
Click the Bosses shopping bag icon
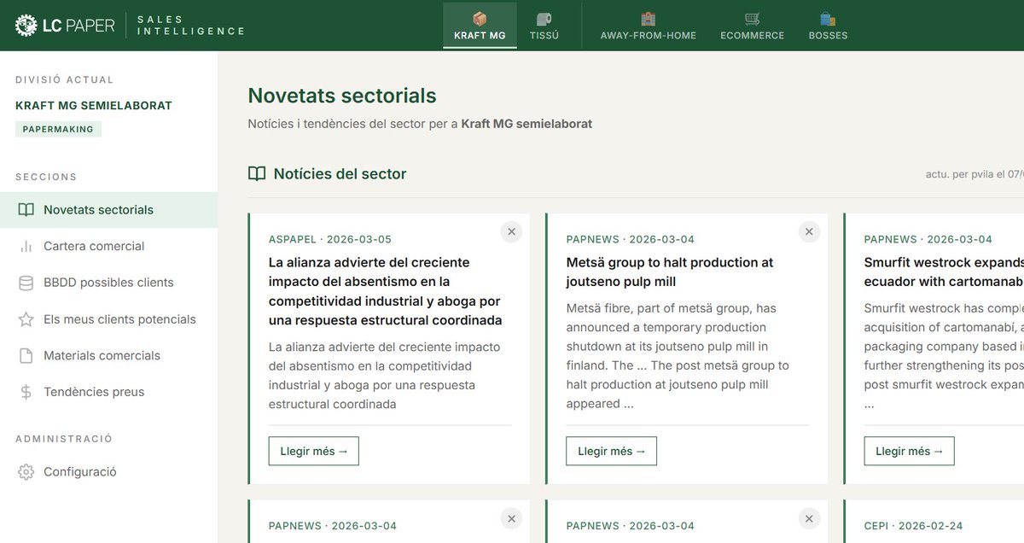(x=828, y=19)
